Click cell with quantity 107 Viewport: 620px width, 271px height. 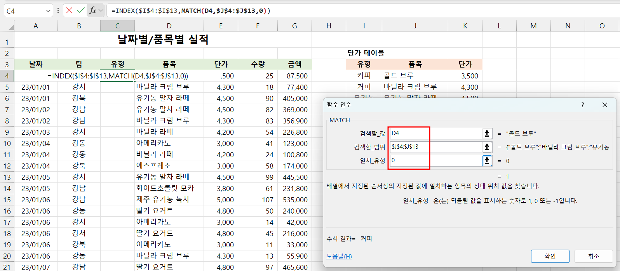(x=258, y=200)
